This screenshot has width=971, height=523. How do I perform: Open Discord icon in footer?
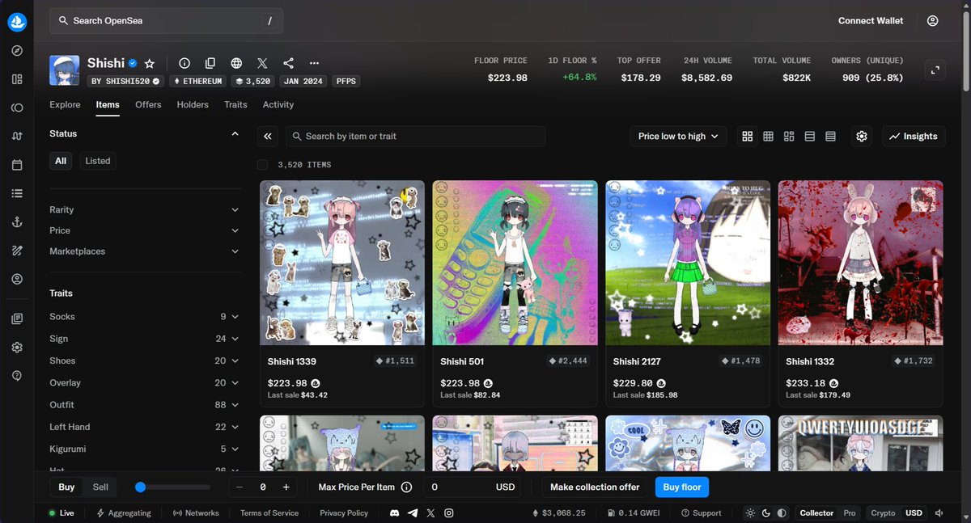(394, 513)
